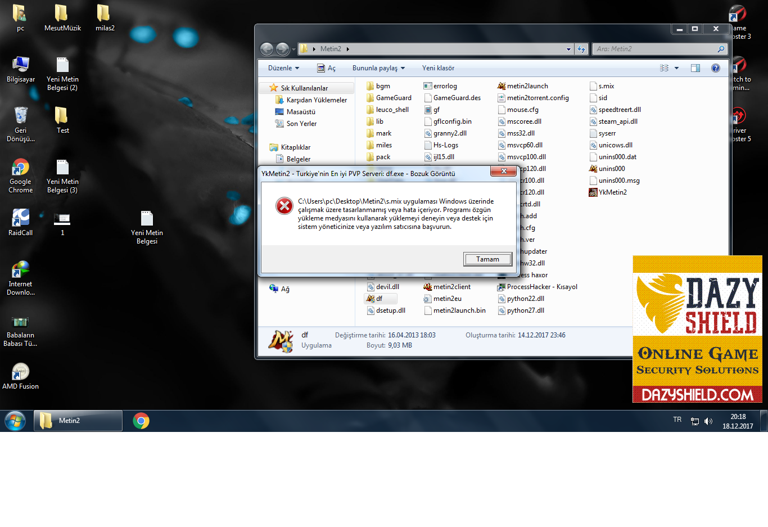Click the Explorer back navigation arrow
The height and width of the screenshot is (527, 768).
point(267,49)
